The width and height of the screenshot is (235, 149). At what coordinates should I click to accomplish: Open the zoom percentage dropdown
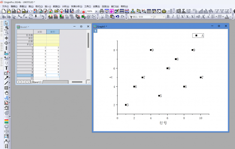coord(96,11)
